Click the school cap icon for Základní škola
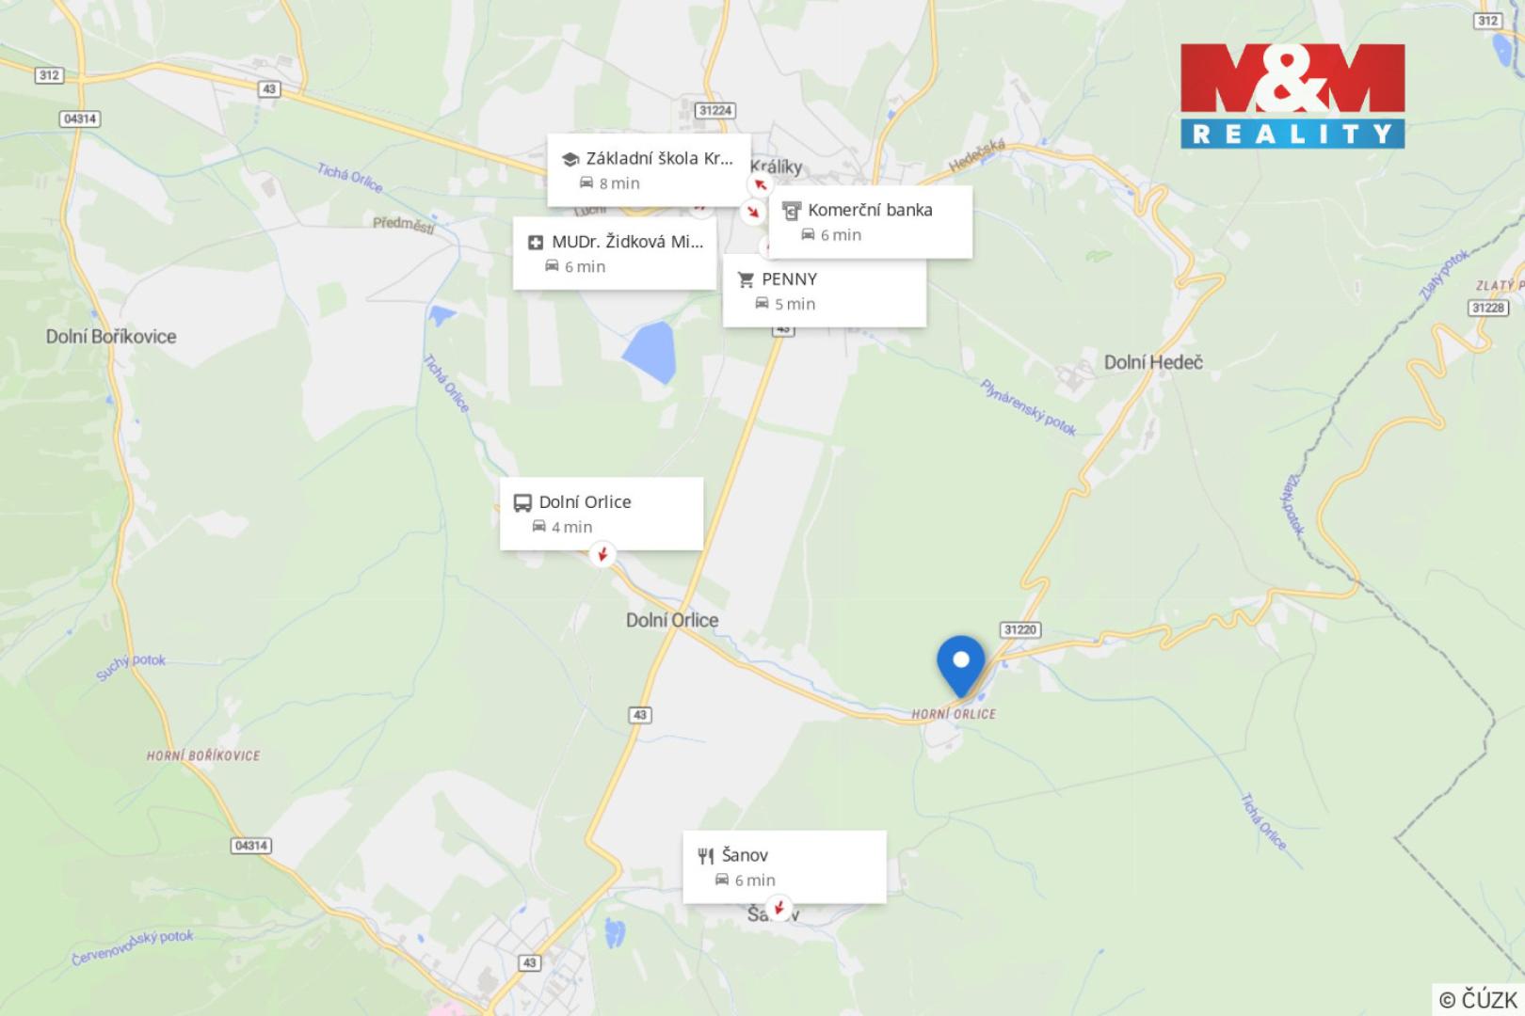 570,159
